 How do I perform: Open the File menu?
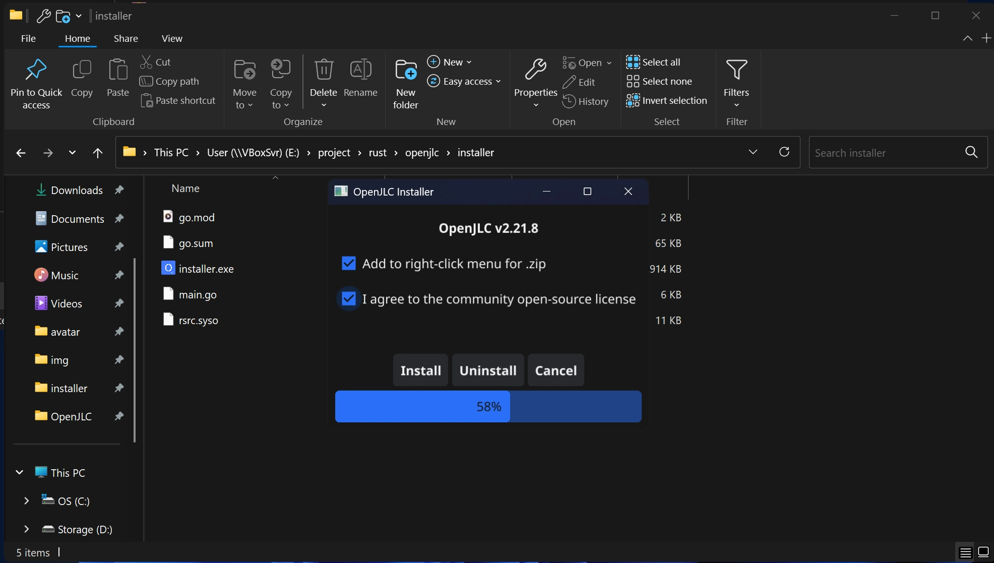tap(28, 38)
